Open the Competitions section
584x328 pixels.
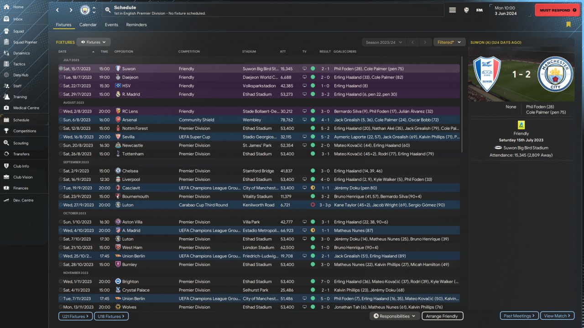(24, 131)
